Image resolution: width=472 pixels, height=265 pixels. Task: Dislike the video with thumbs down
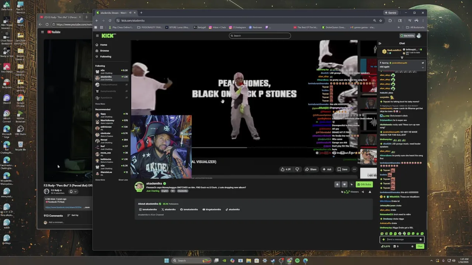(297, 169)
